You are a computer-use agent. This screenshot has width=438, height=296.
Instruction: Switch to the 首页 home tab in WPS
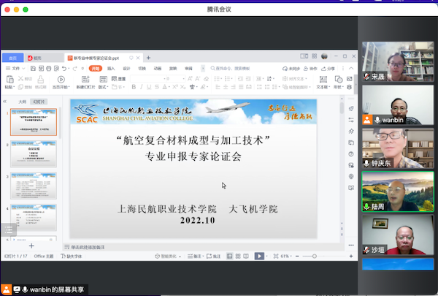point(13,58)
